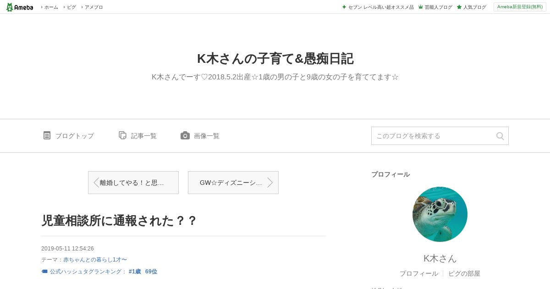Click the 画像一覧 camera icon
The width and height of the screenshot is (550, 289).
pos(185,135)
